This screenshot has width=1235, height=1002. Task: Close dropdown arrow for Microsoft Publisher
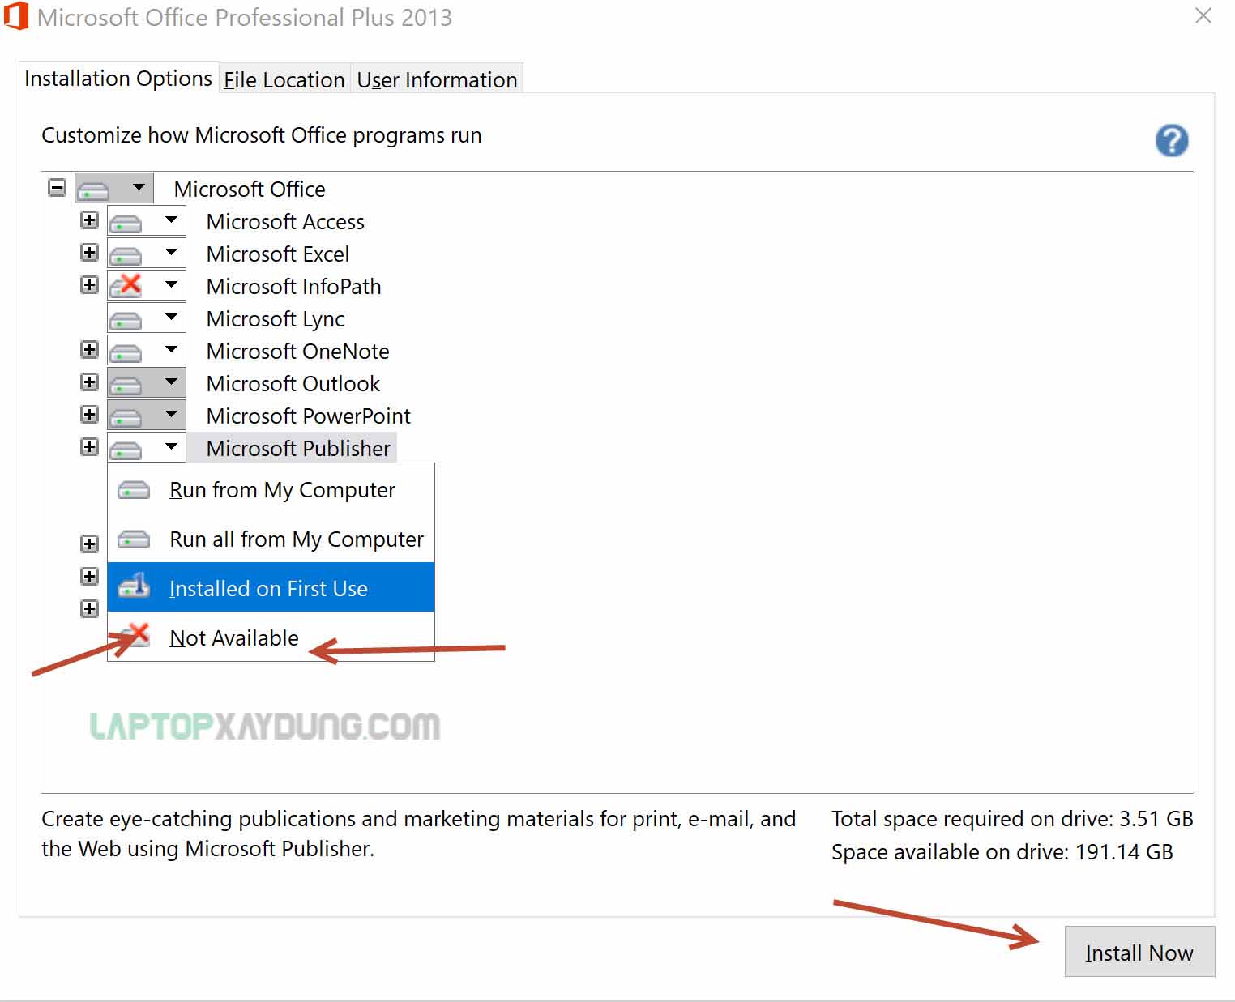[171, 446]
